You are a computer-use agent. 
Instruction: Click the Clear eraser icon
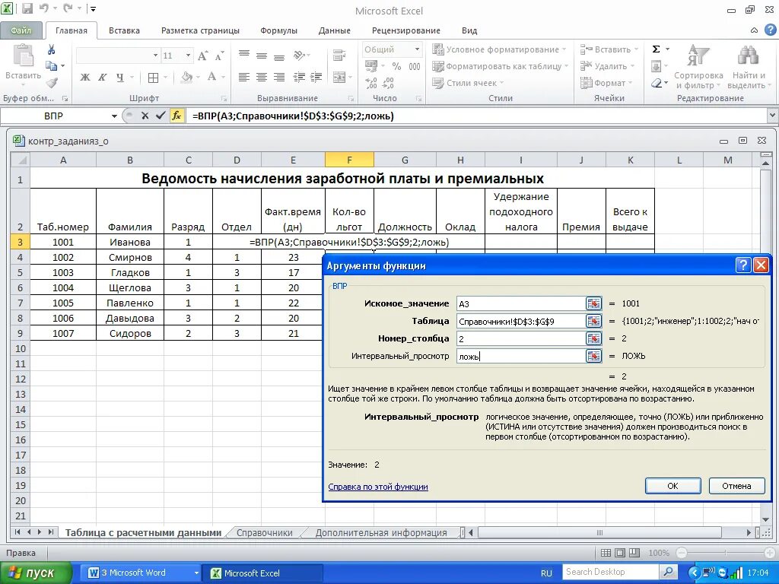pos(657,83)
